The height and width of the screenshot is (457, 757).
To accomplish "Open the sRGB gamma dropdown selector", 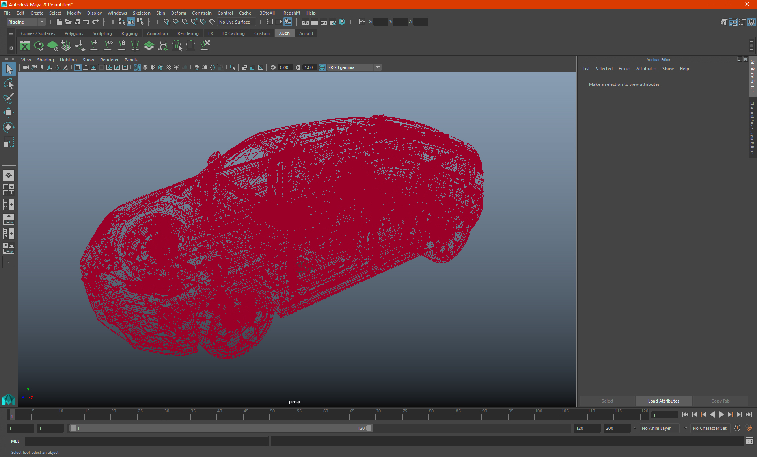I will click(378, 67).
